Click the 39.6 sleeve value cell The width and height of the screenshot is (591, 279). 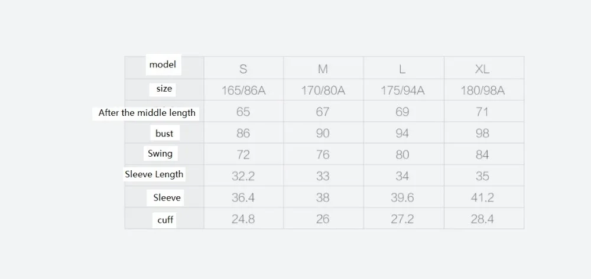[402, 197]
